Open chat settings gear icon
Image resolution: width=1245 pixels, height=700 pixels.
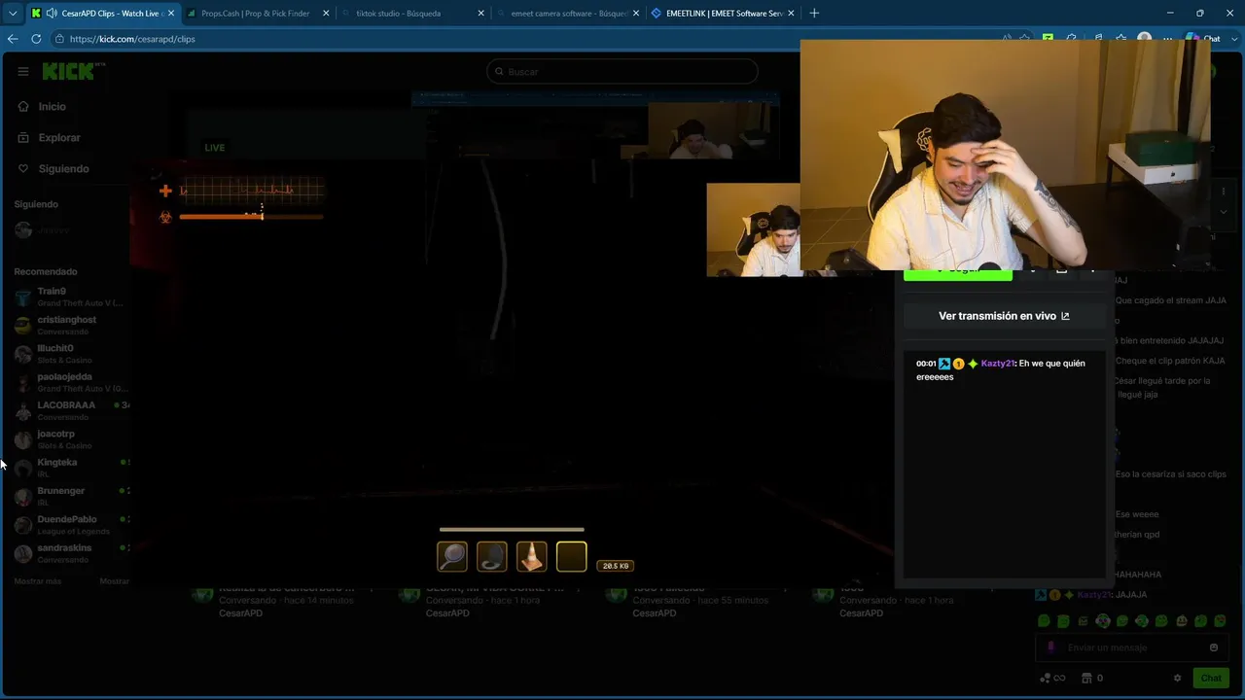(x=1177, y=678)
